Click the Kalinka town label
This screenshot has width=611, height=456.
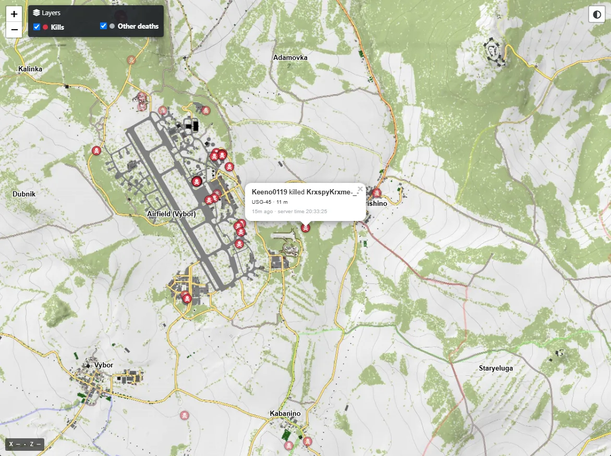tap(30, 69)
